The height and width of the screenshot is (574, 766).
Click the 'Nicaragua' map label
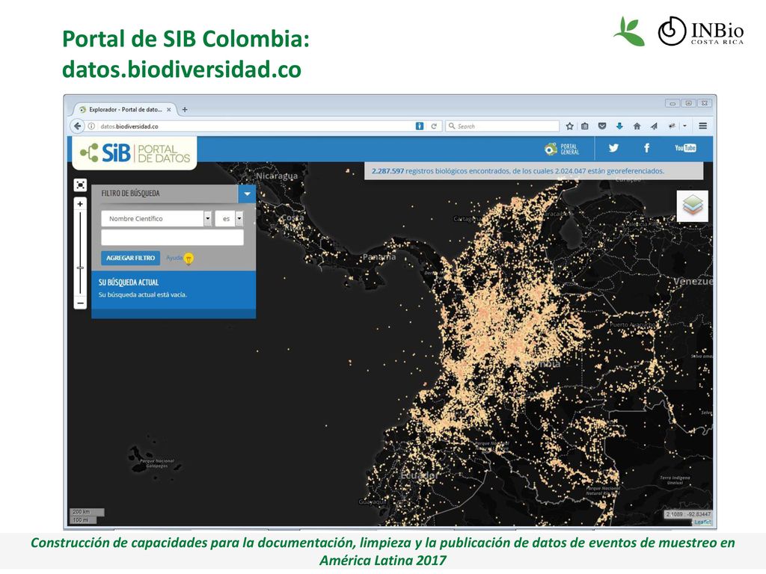coord(277,176)
